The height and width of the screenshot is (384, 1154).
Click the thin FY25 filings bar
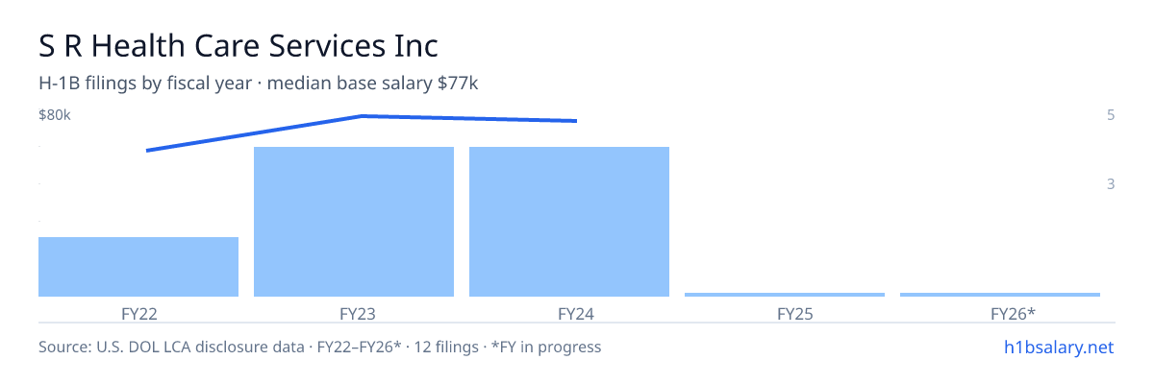click(x=785, y=294)
